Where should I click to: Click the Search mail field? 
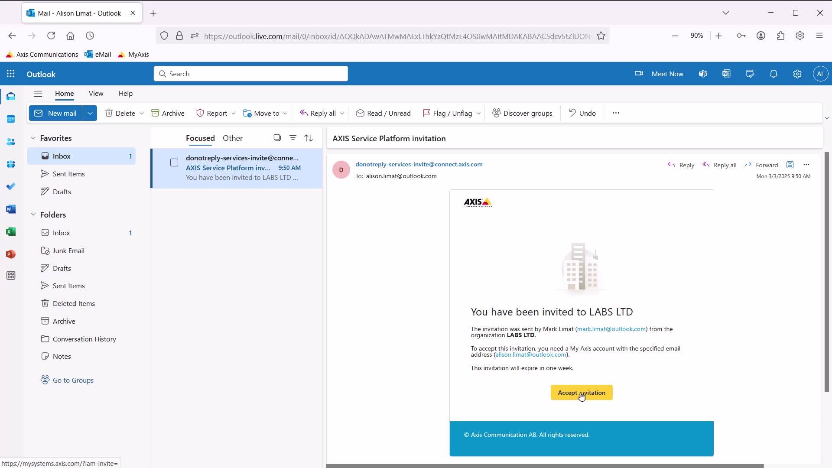coord(251,74)
